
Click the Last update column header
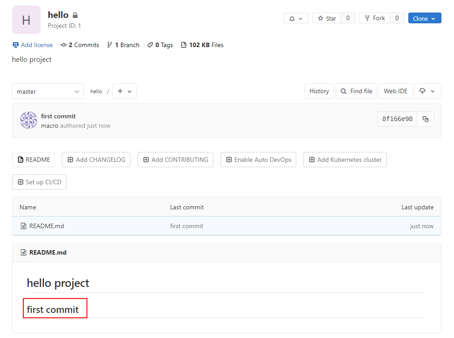[417, 207]
